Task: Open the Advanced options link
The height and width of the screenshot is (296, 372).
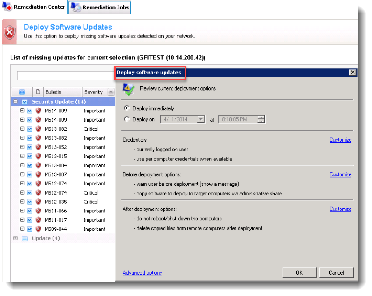Action: tap(142, 273)
